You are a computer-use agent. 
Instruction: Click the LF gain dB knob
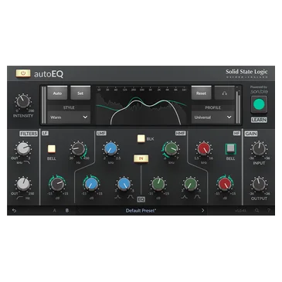pyautogui.click(x=57, y=184)
